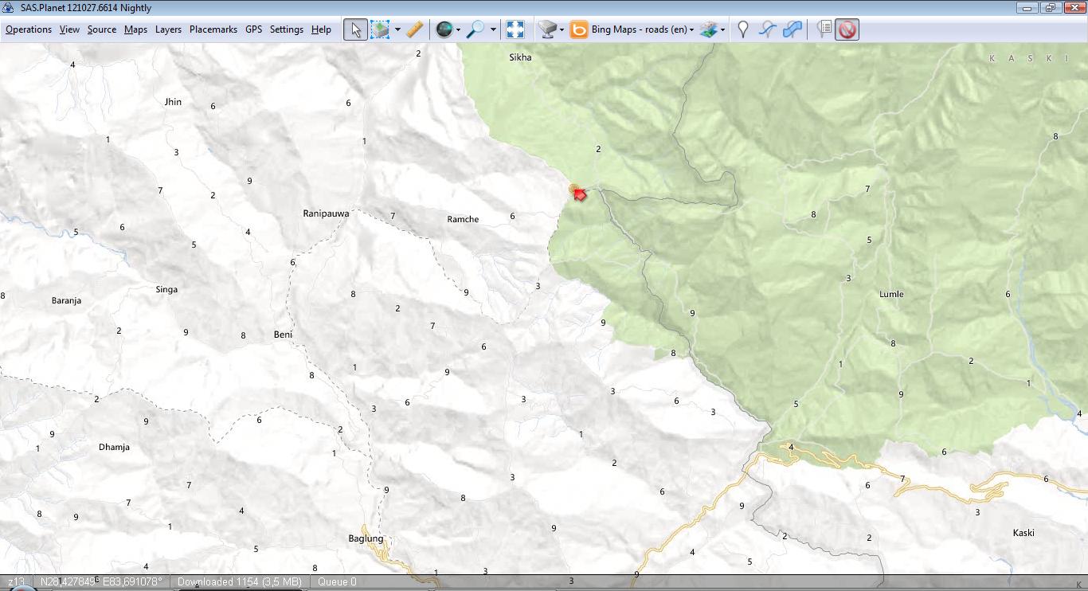Toggle full screen map view icon
Image resolution: width=1088 pixels, height=591 pixels.
pyautogui.click(x=515, y=29)
